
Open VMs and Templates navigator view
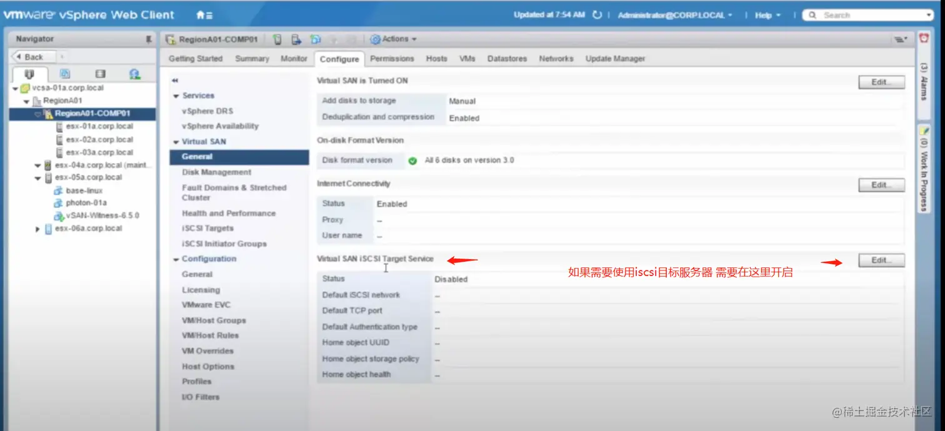[x=65, y=74]
